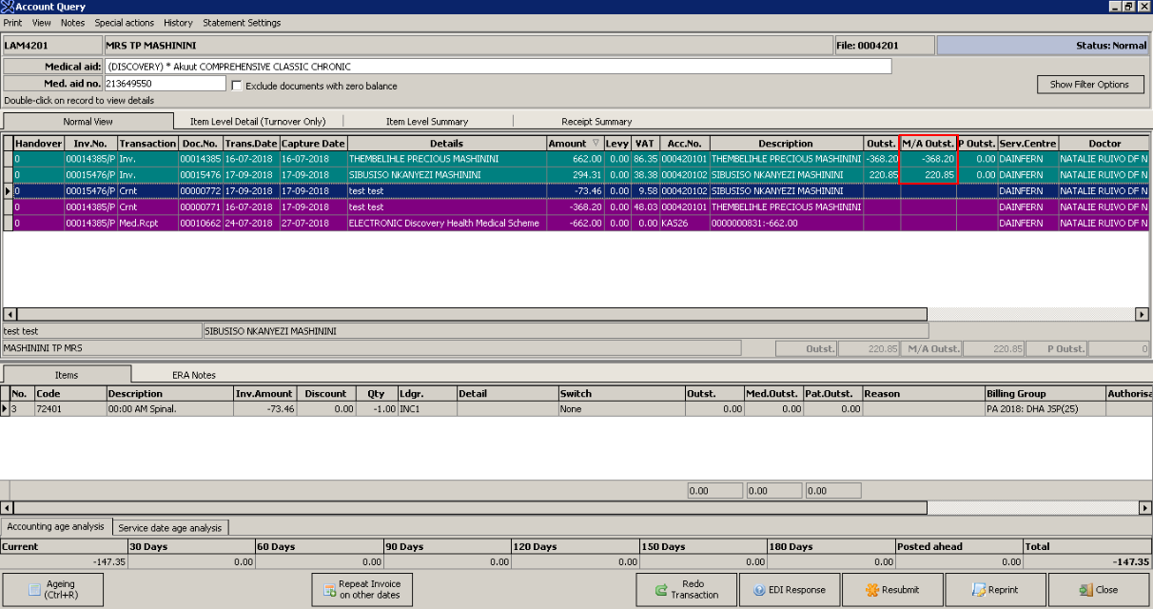Open the Statement Settings menu
Screen dimensions: 1153x609
click(242, 23)
